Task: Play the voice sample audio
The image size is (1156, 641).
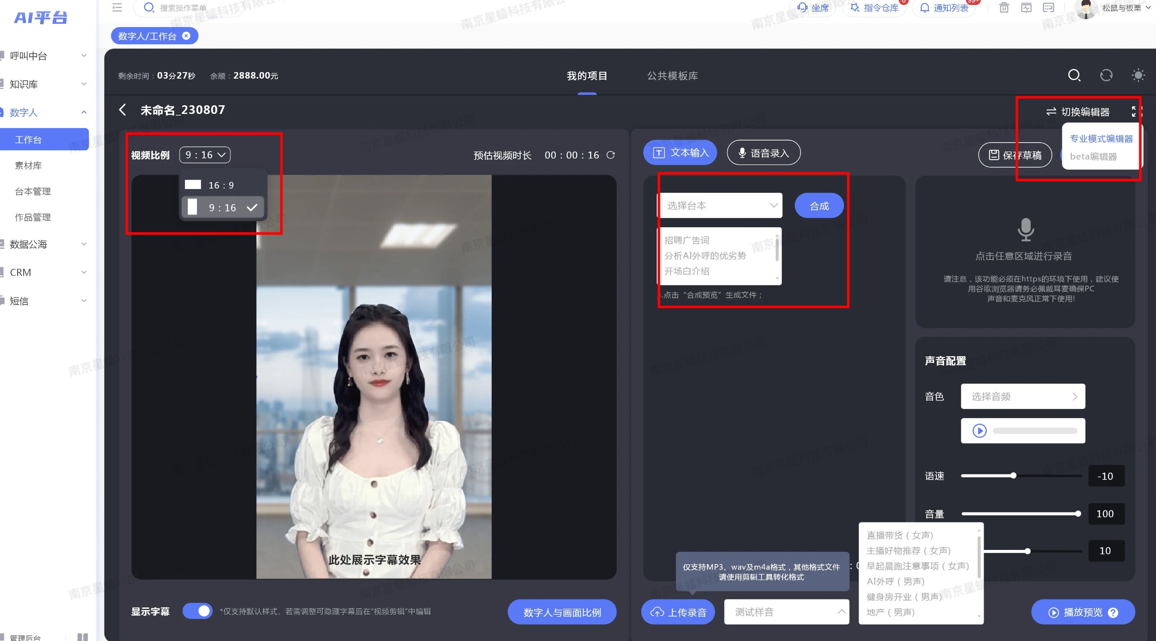Action: pyautogui.click(x=979, y=430)
